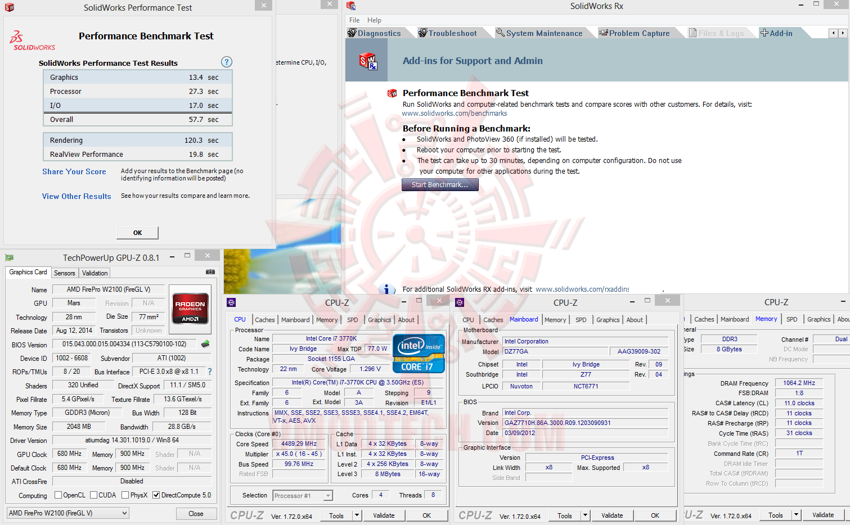The image size is (850, 525).
Task: Click the right tab-scroll arrow in SolidWorks Rx
Action: (x=842, y=33)
